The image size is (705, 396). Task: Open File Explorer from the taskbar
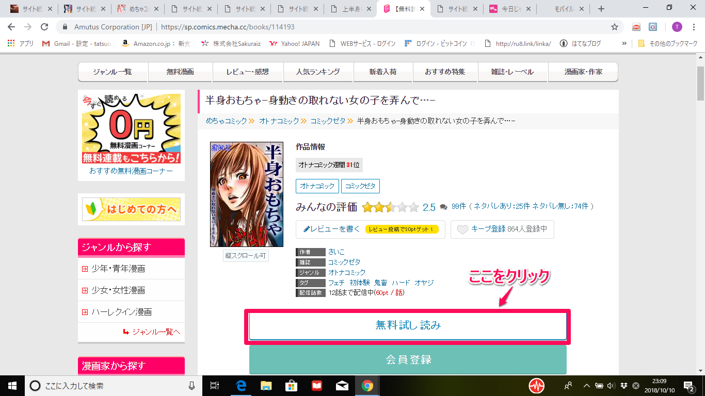point(266,386)
